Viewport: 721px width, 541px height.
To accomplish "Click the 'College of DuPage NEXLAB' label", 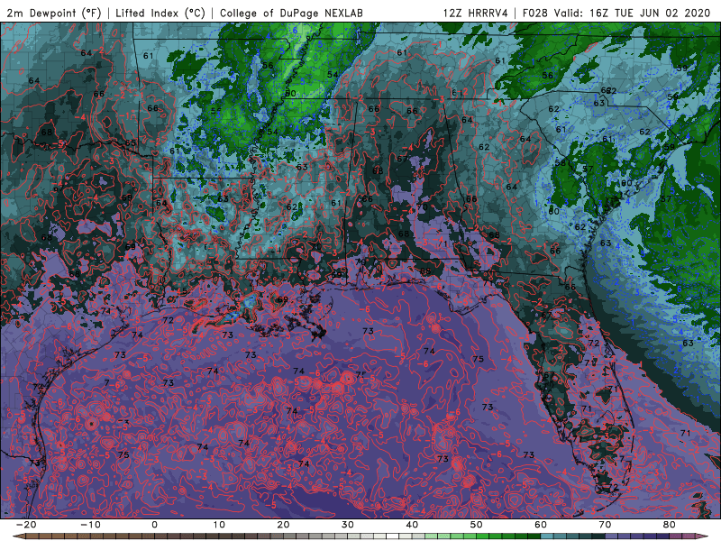I will [x=291, y=13].
